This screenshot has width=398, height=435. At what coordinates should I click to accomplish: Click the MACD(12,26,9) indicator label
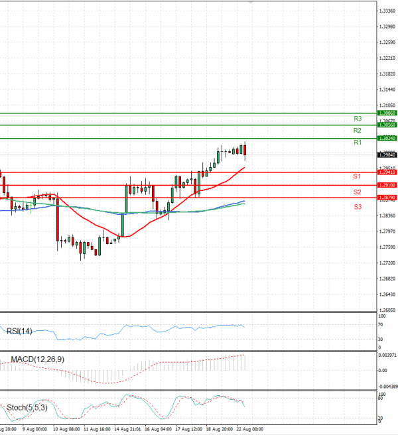pyautogui.click(x=37, y=359)
